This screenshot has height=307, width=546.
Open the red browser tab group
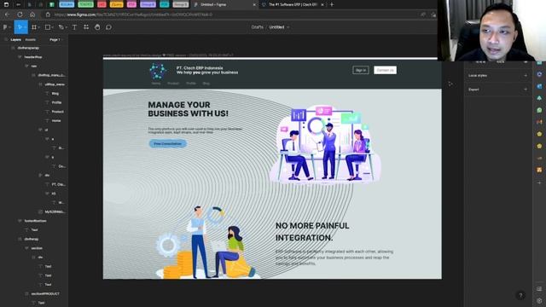tap(102, 4)
